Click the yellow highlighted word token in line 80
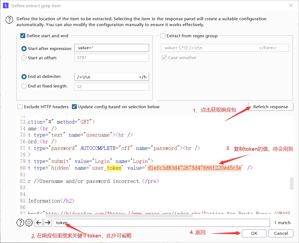299x243 pixels. pos(114,168)
